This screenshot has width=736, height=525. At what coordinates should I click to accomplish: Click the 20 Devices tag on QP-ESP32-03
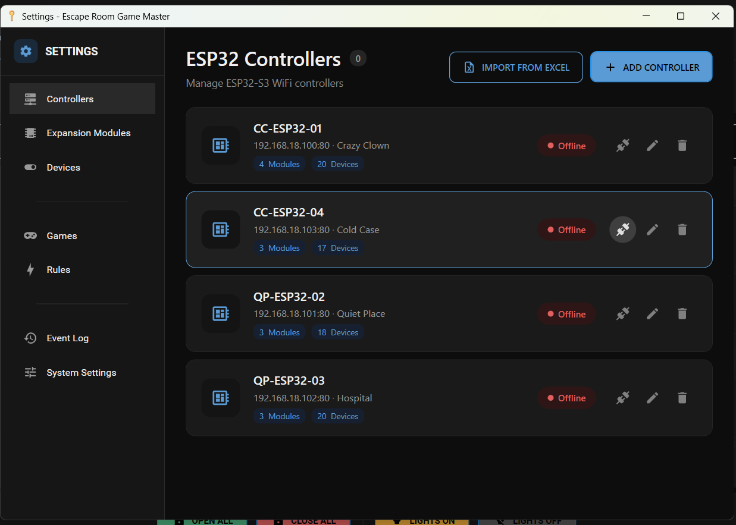coord(338,416)
